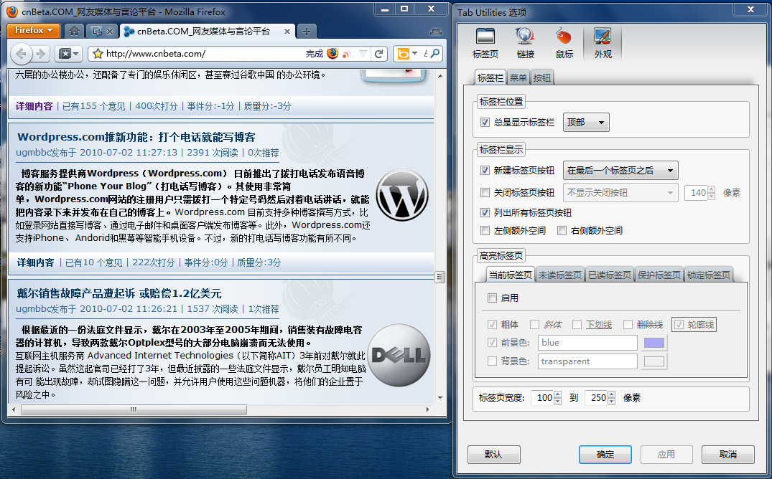
Task: Click the home pinned tab icon
Action: coord(74,31)
